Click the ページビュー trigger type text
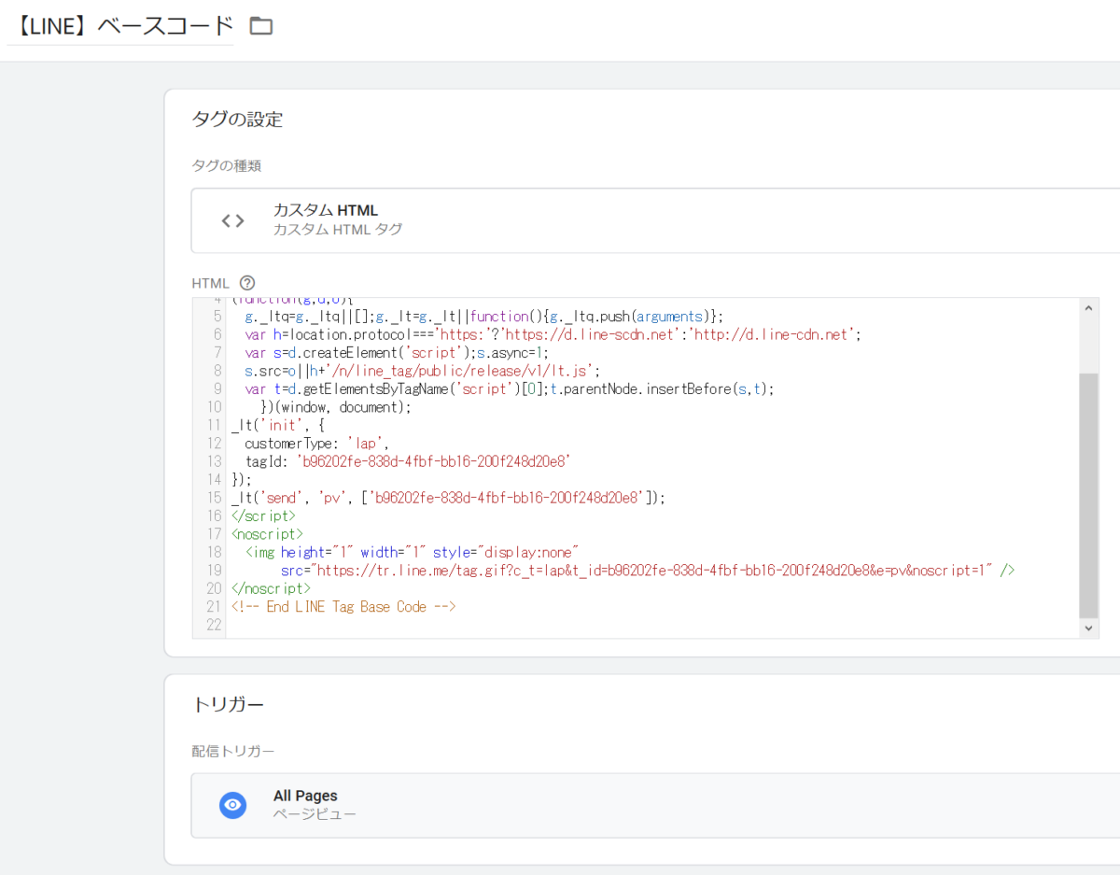Viewport: 1120px width, 875px height. click(x=315, y=814)
